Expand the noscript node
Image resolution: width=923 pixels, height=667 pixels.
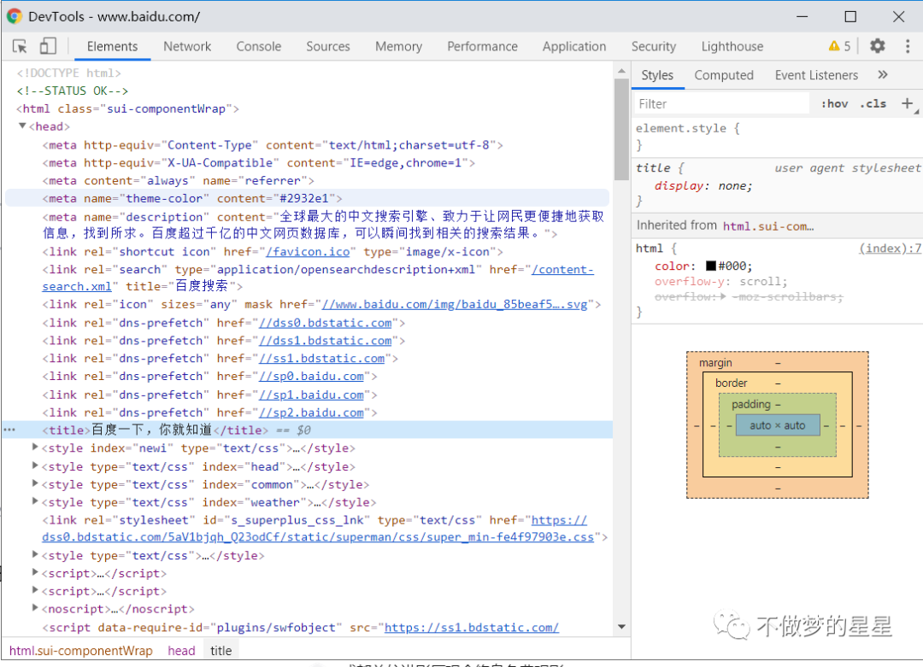click(35, 608)
